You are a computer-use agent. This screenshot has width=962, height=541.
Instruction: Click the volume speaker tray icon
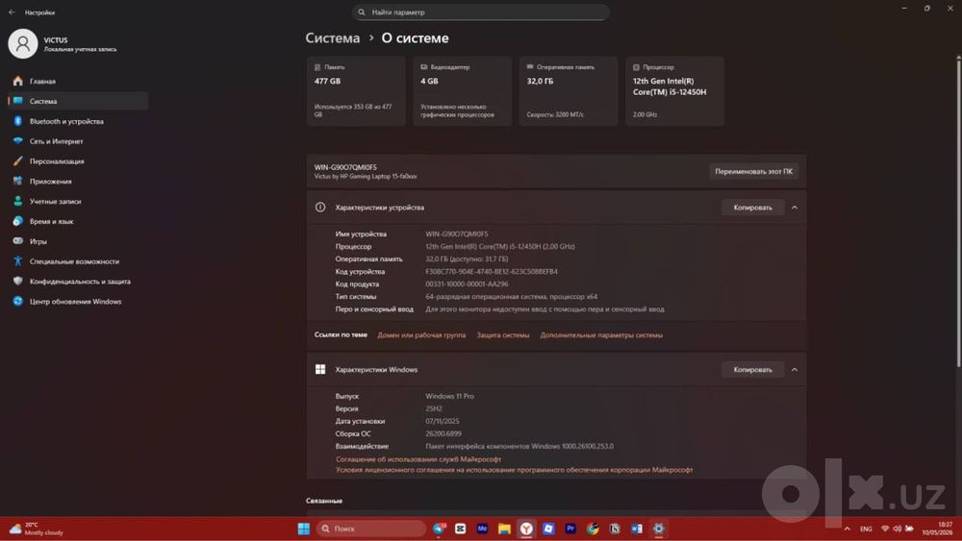897,529
